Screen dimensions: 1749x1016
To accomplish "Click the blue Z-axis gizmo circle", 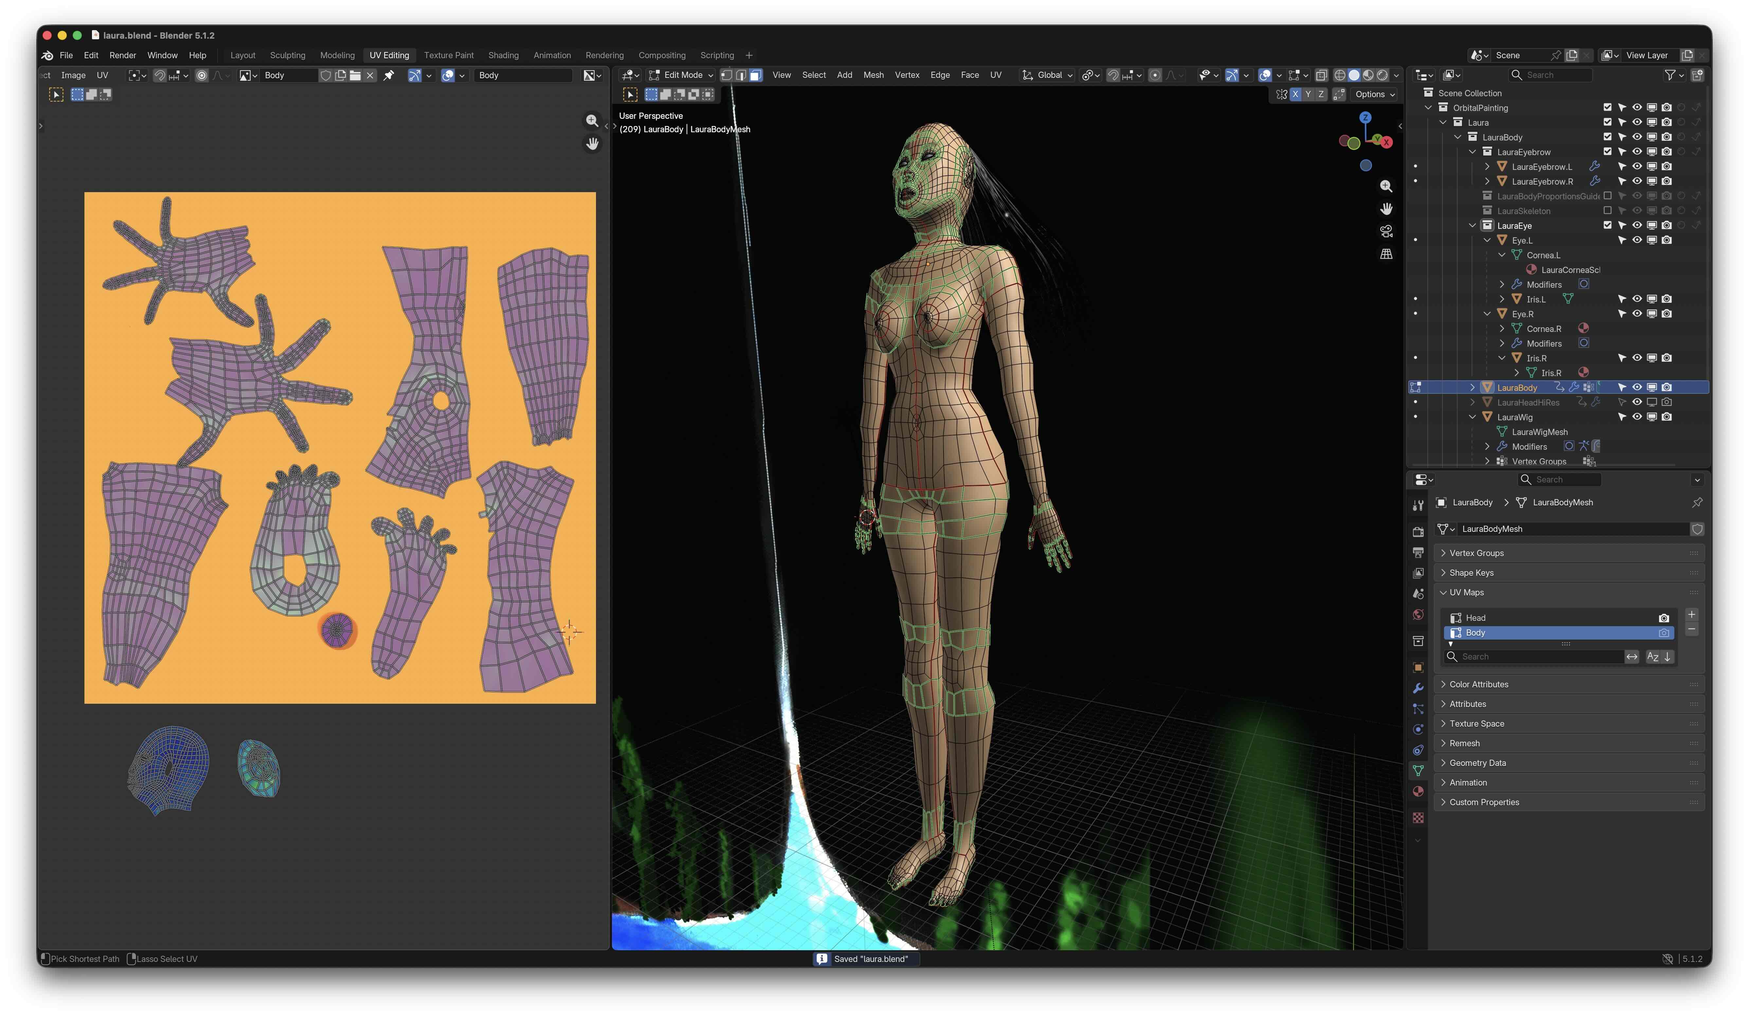I will tap(1365, 118).
